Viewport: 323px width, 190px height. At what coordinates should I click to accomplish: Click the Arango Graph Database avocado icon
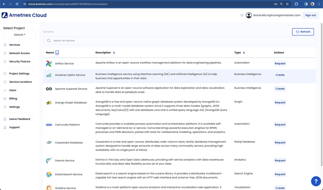49,103
